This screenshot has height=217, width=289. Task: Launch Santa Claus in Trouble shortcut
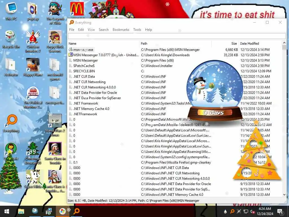pos(55,153)
